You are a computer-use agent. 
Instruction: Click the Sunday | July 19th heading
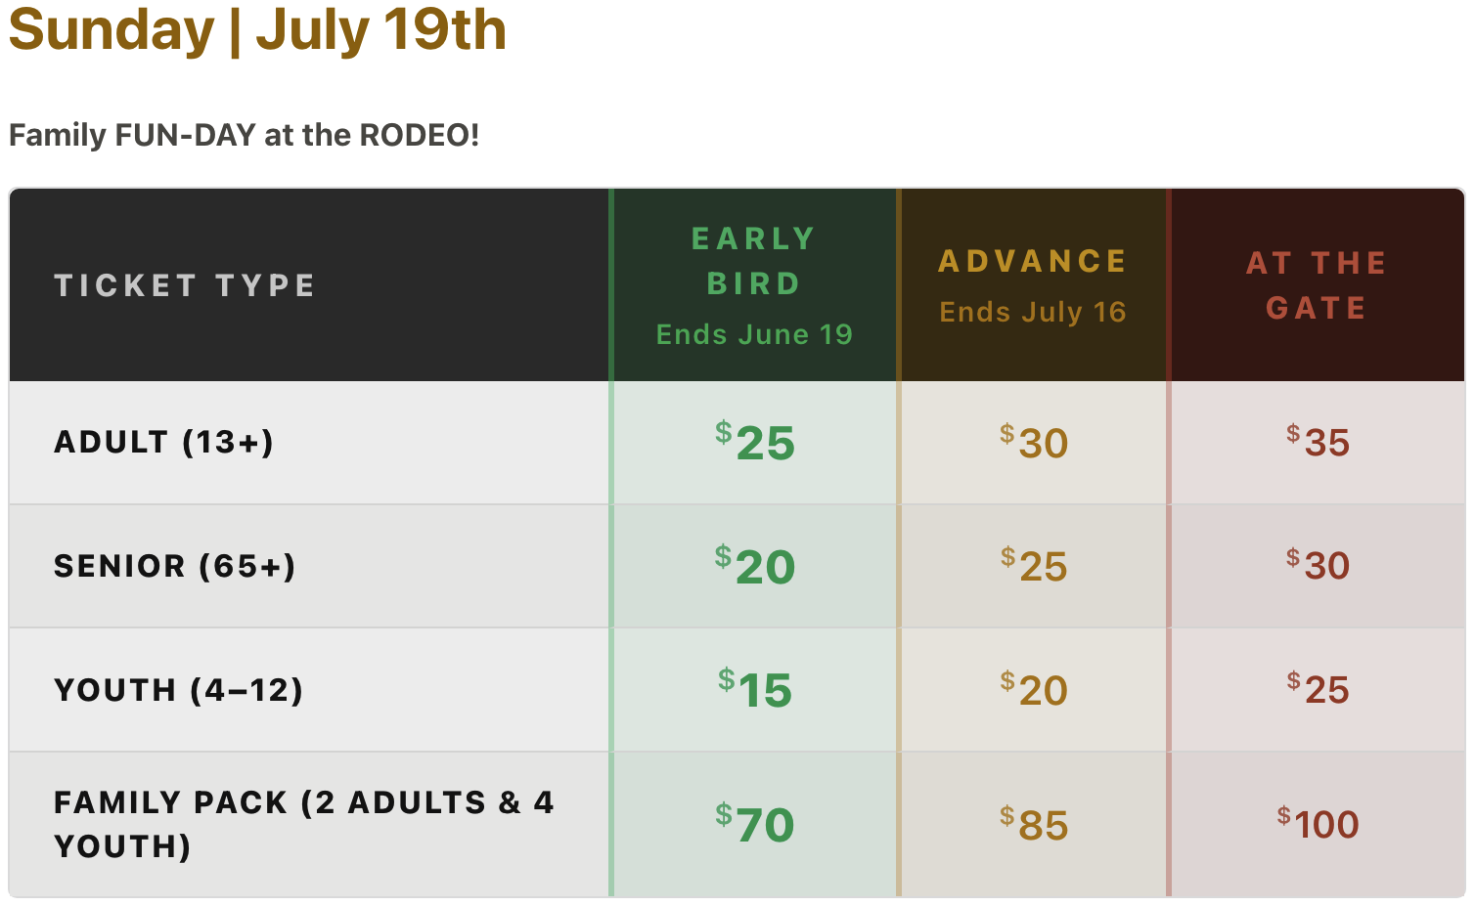pos(257,29)
